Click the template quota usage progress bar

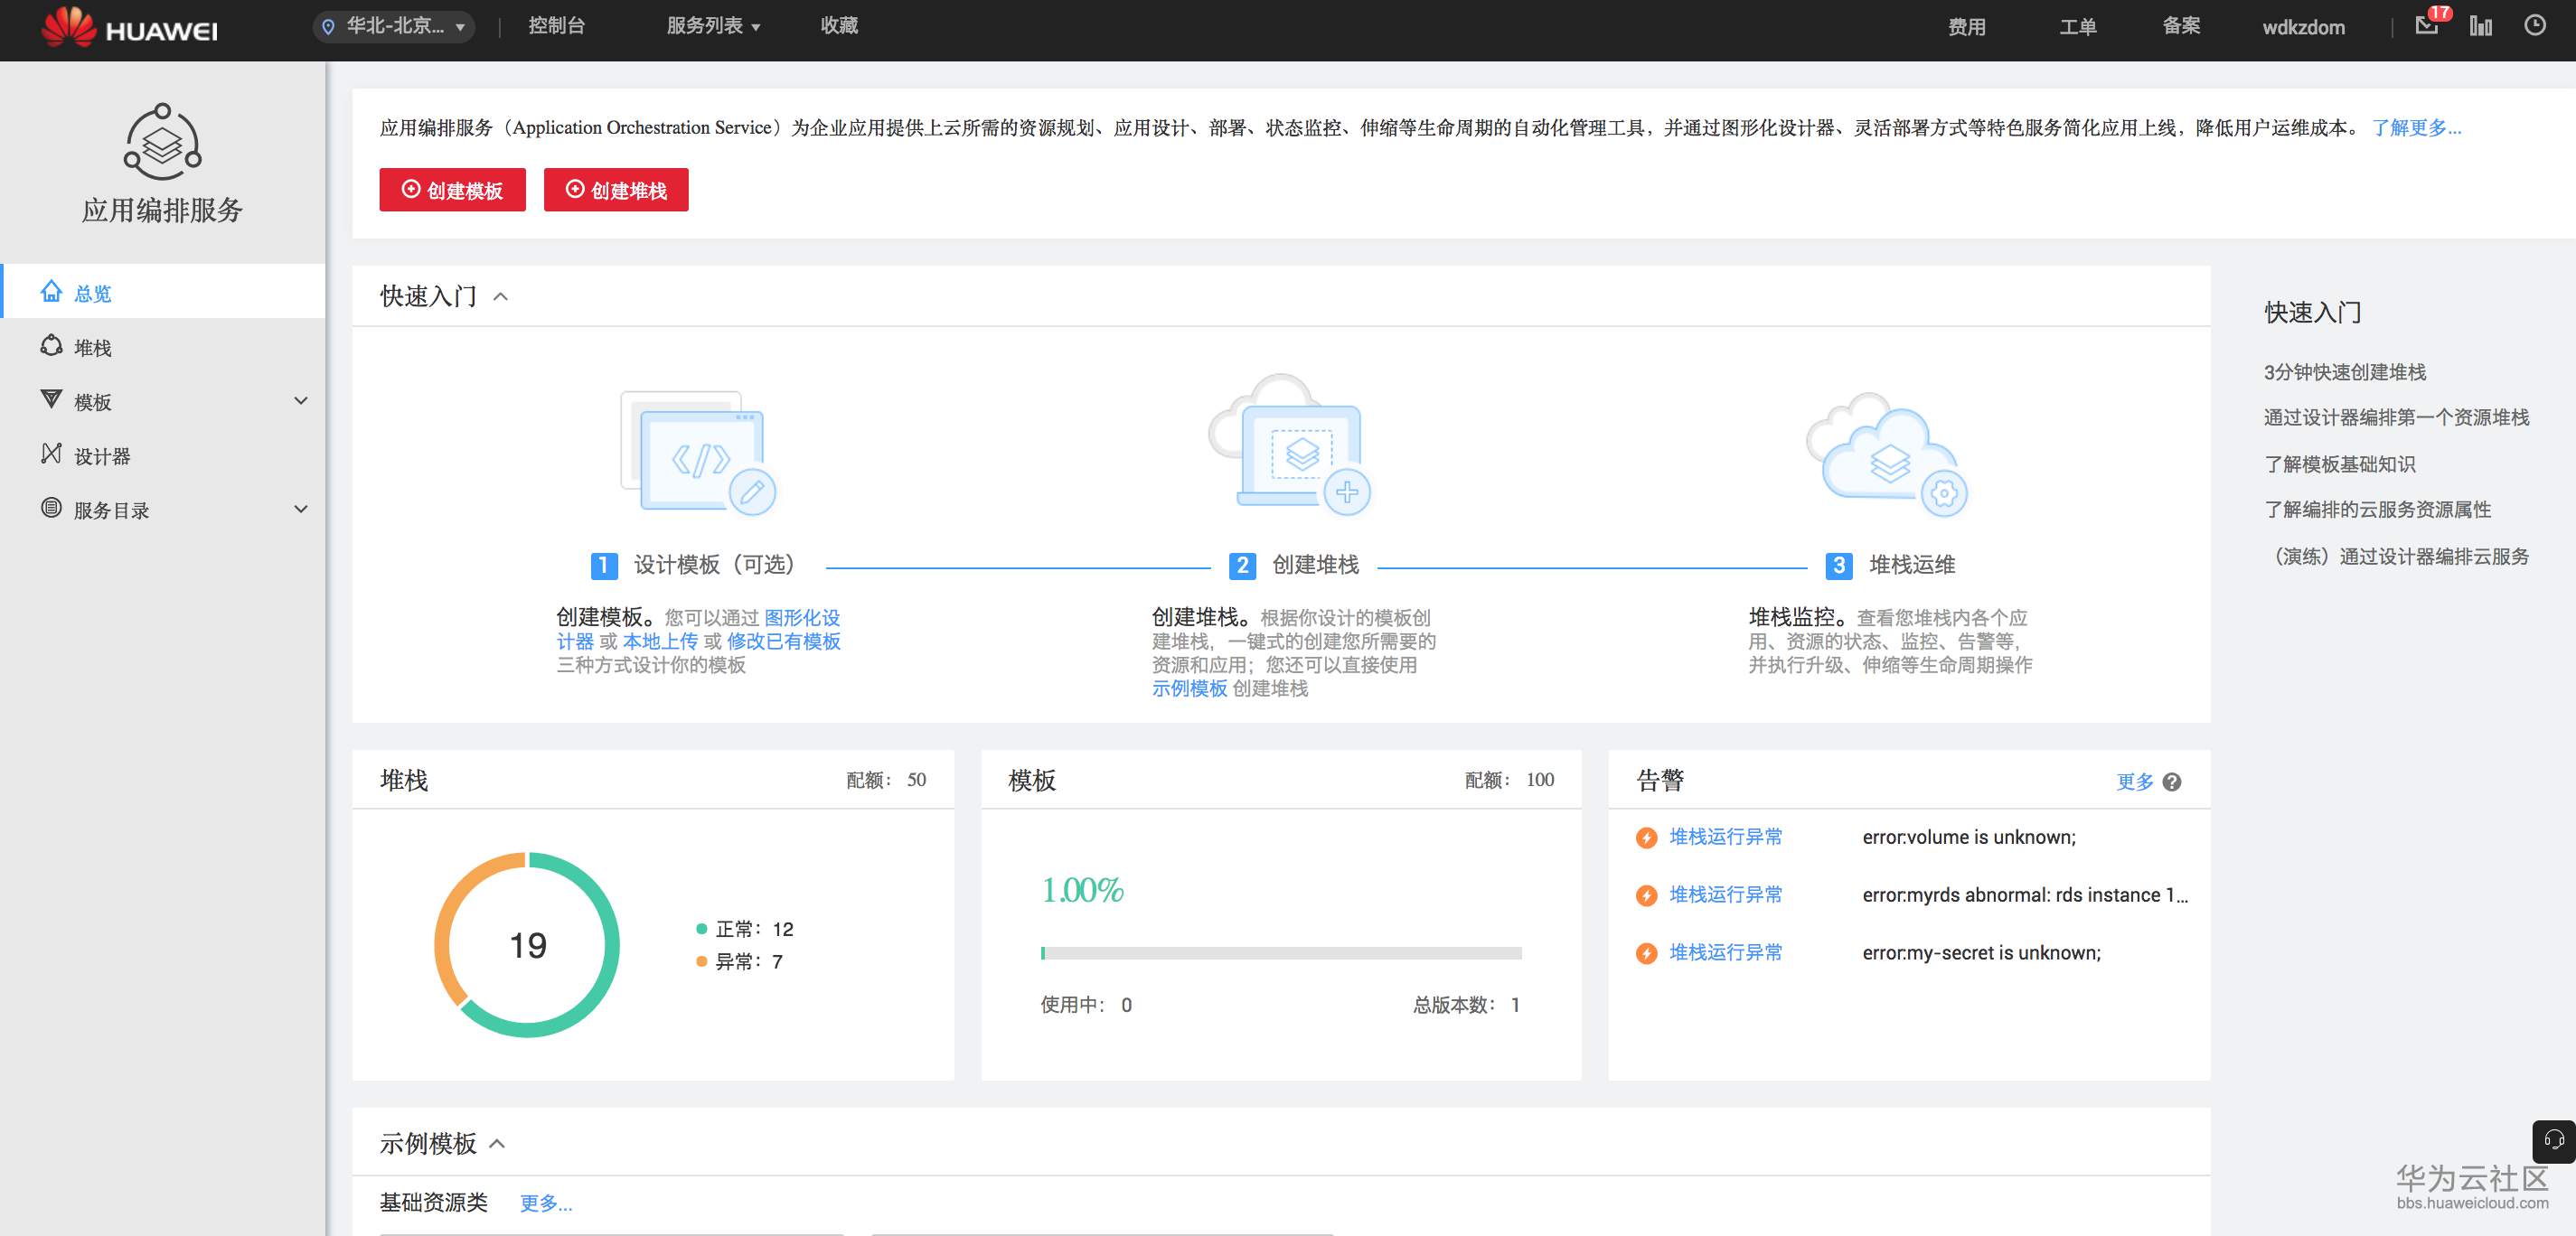[1280, 953]
